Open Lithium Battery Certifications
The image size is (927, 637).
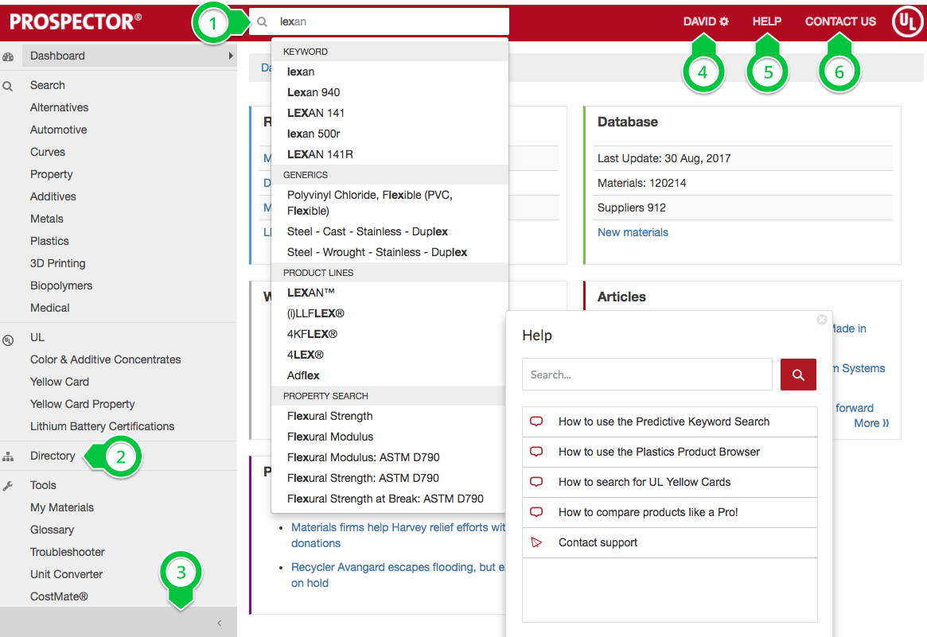coord(102,426)
